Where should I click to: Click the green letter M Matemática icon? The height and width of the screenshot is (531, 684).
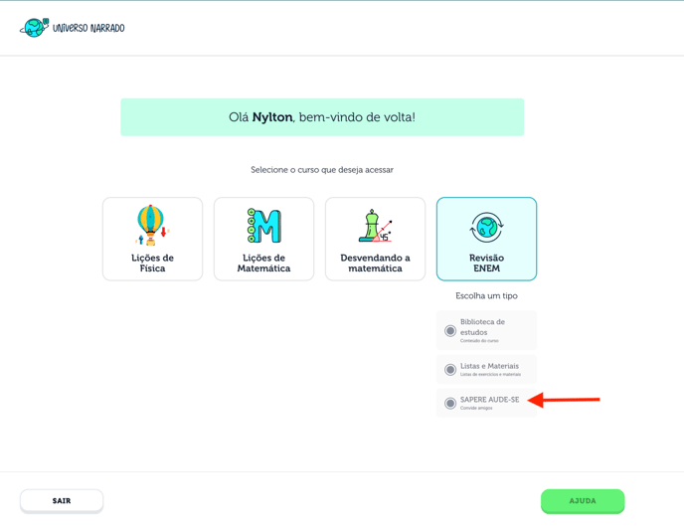263,226
